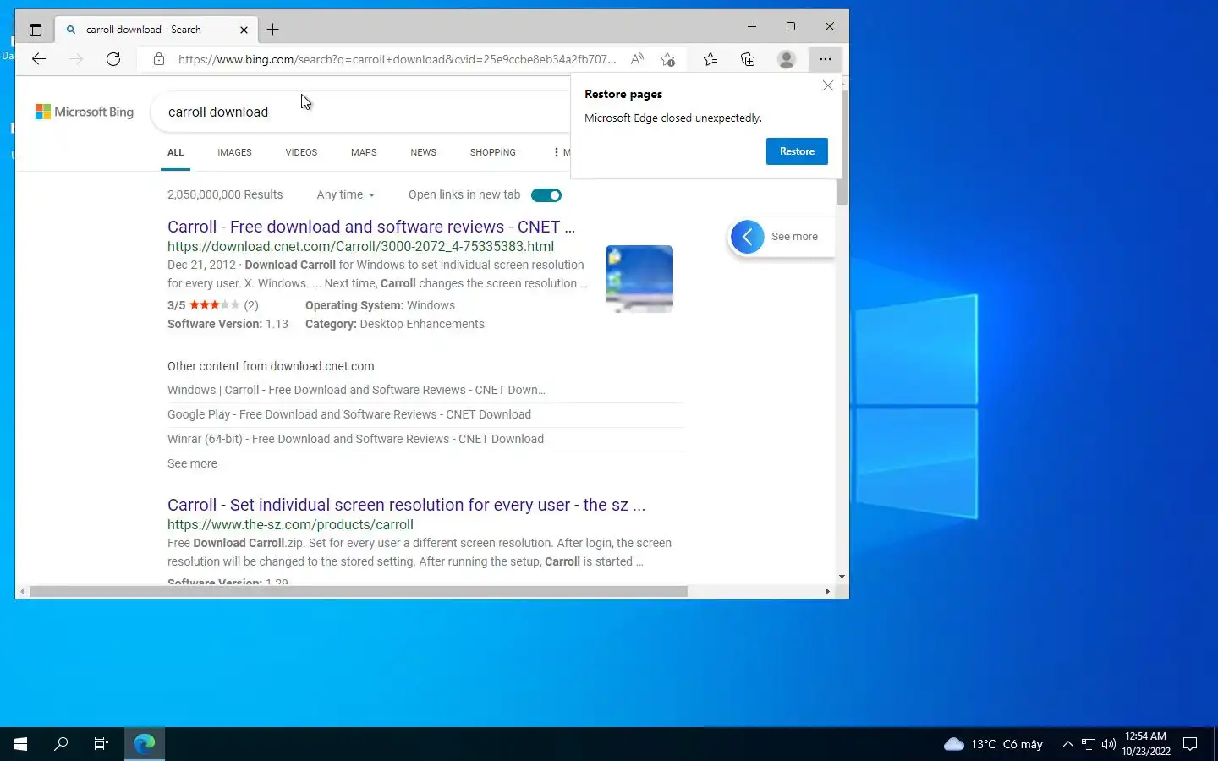The width and height of the screenshot is (1218, 761).
Task: Open the tab actions menu icon
Action: tap(35, 30)
